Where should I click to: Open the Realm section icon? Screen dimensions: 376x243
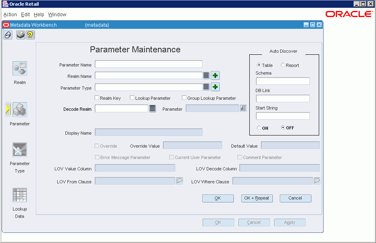click(x=19, y=69)
